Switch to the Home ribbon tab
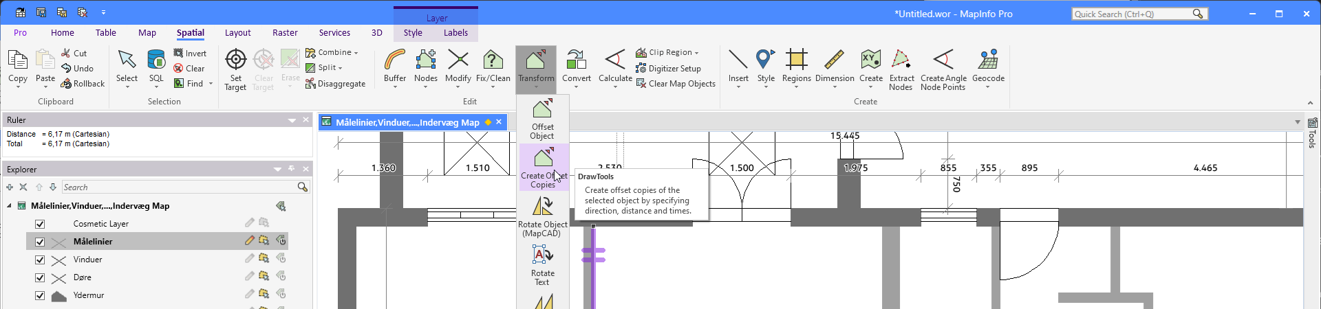This screenshot has height=309, width=1321. coord(63,32)
